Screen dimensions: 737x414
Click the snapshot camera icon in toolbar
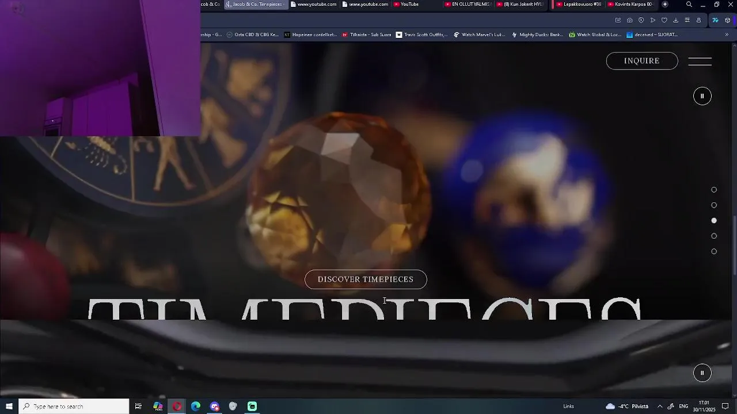(x=629, y=20)
